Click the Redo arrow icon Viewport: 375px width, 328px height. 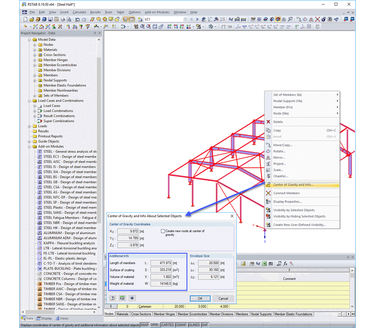84,19
